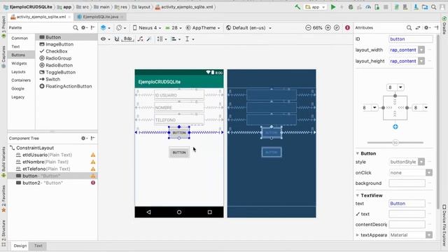Image resolution: width=448 pixels, height=252 pixels.
Task: Expand the textAppearance section
Action: [357, 235]
